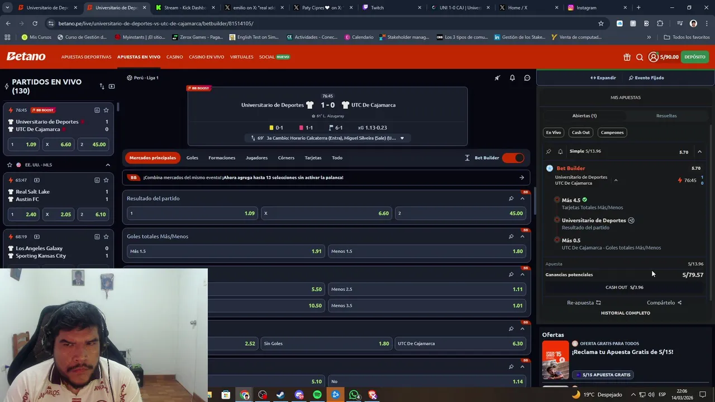Click the browser address bar URL
715x402 pixels.
(156, 23)
